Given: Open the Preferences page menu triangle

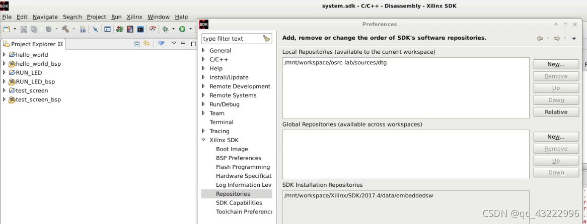Looking at the screenshot, I should click(574, 39).
